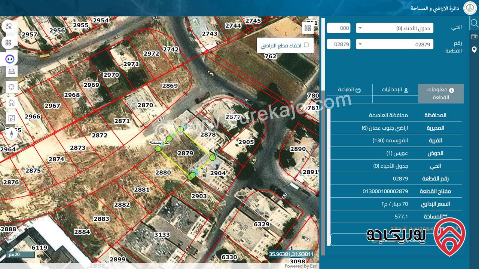
Task: Open the basemap gallery grid icon
Action: [x=308, y=28]
